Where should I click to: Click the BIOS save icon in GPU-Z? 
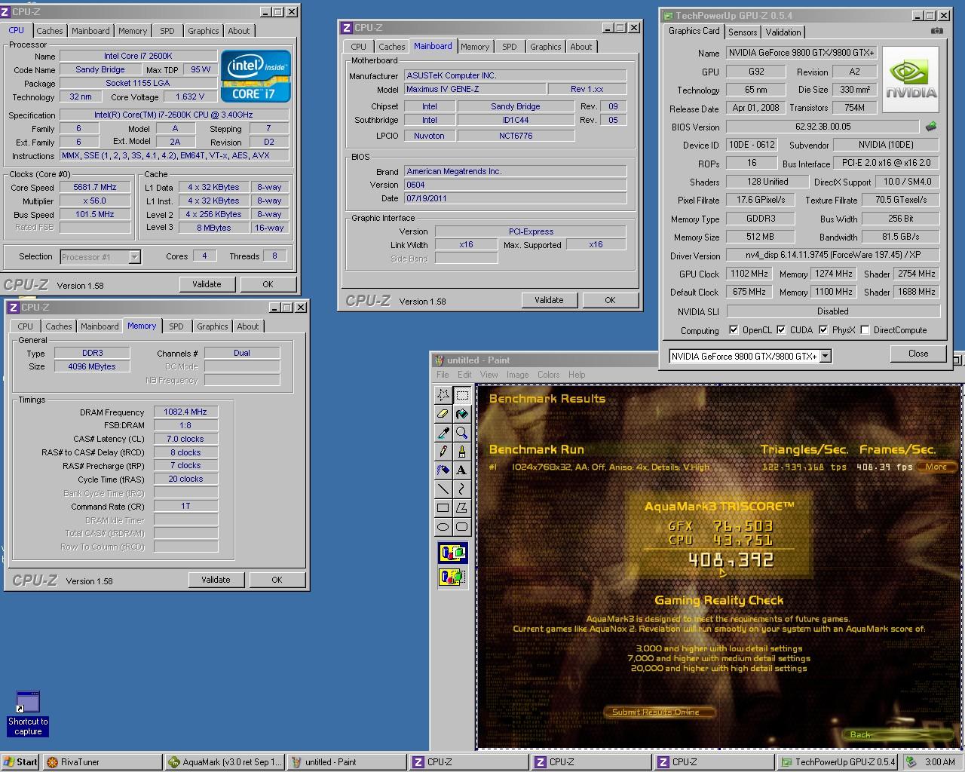click(x=931, y=127)
